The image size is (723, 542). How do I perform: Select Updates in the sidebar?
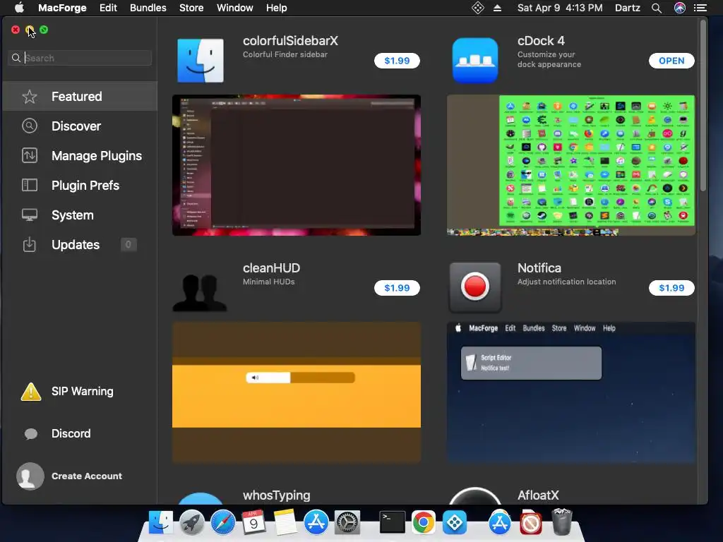80,244
